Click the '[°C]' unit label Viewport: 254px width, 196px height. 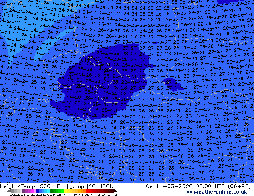[93, 186]
